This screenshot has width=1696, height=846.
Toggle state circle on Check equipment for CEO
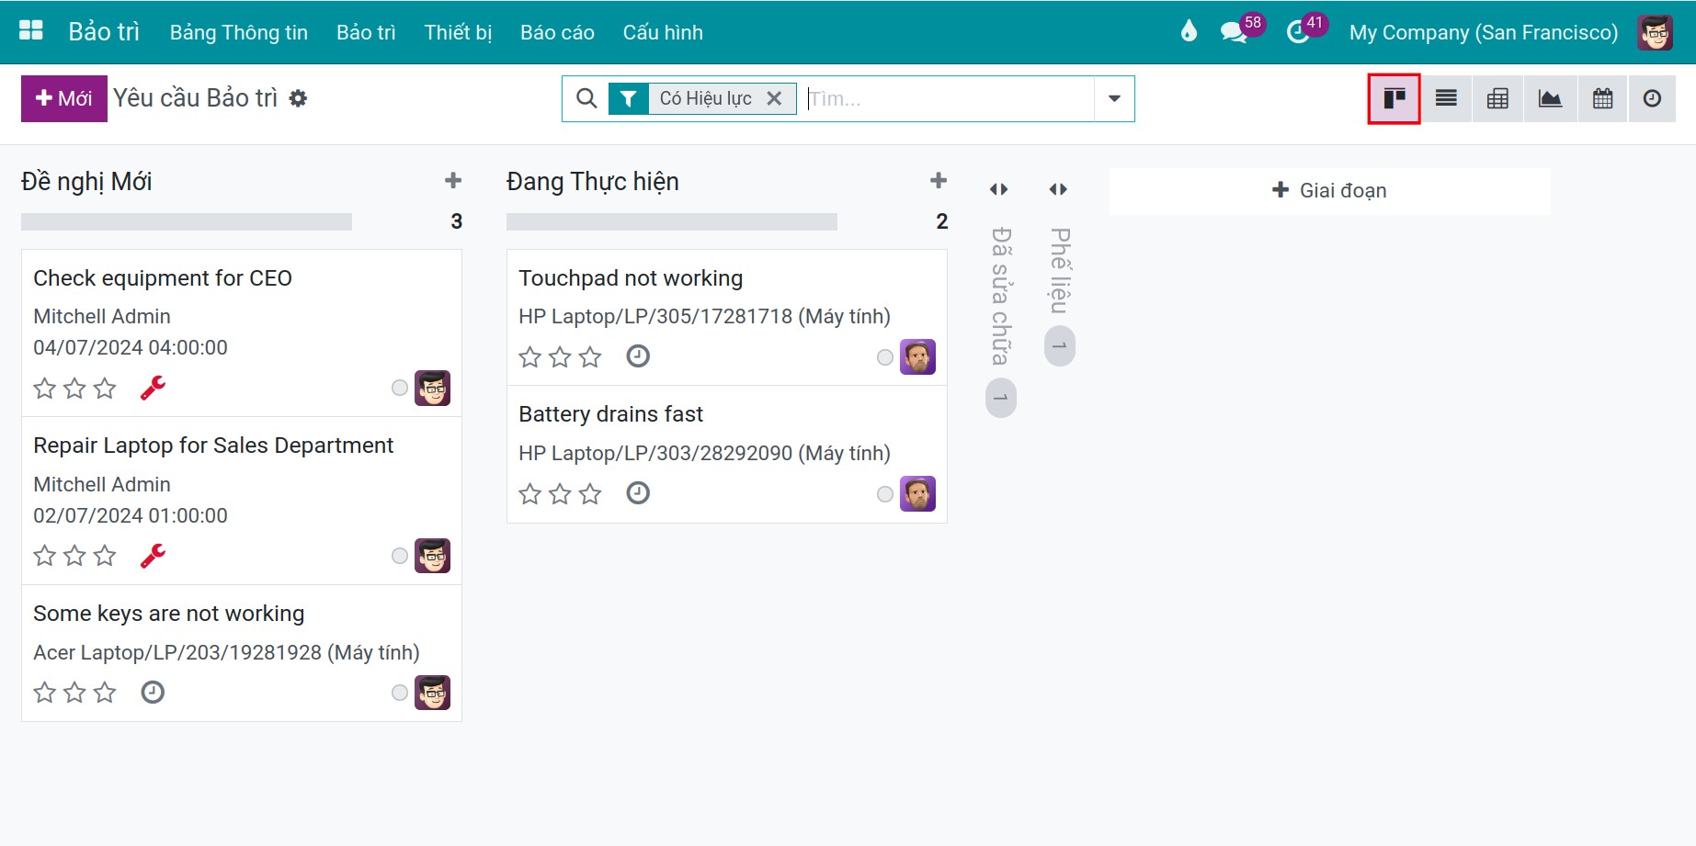coord(400,388)
